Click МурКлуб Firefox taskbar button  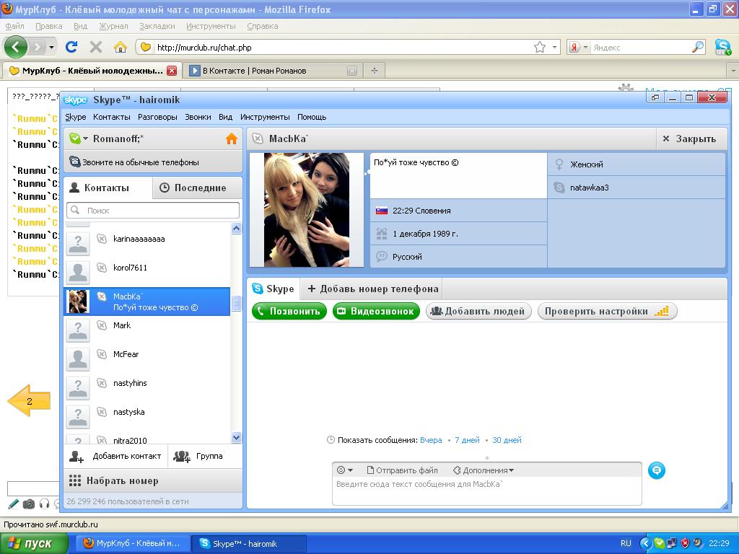point(132,544)
